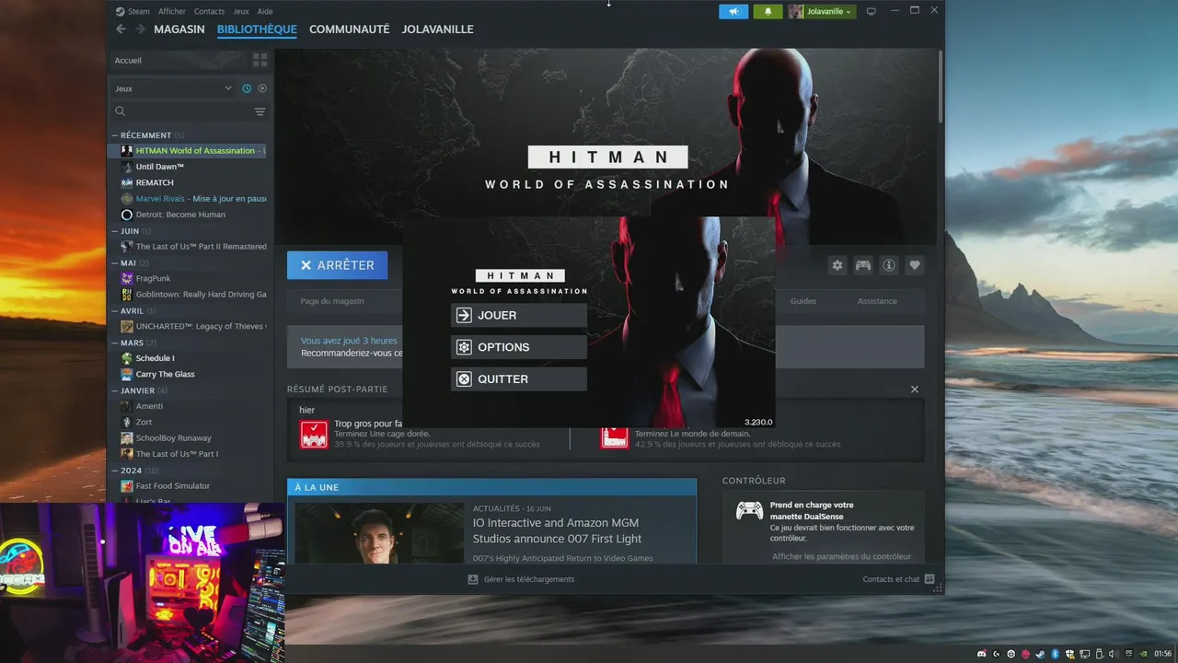Close the Résumé post-partie panel

tap(915, 390)
